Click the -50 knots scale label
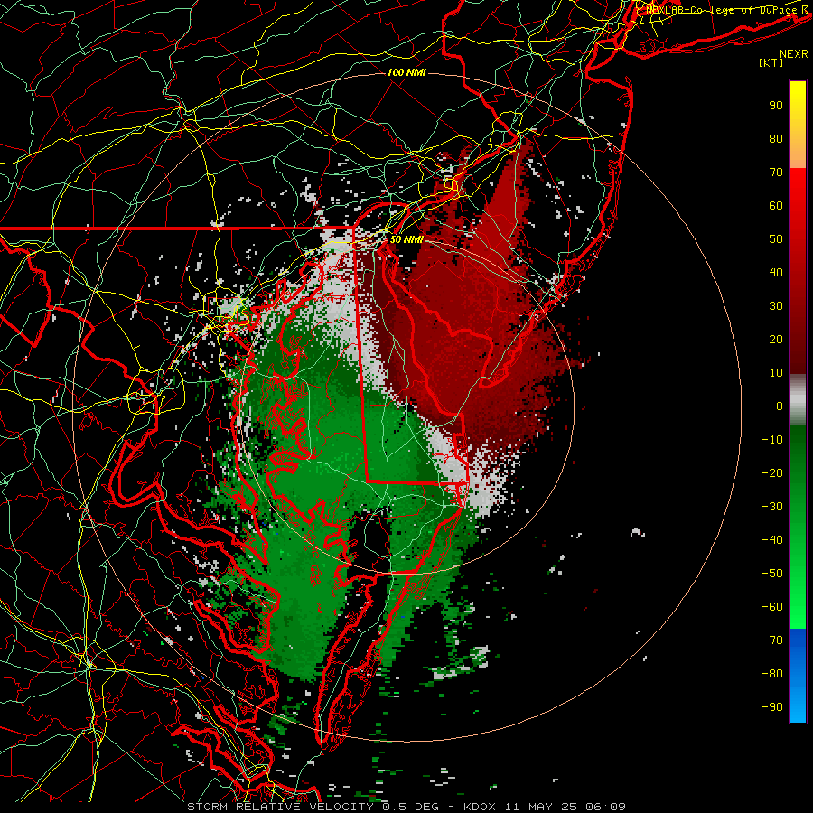813x813 pixels. (x=772, y=574)
